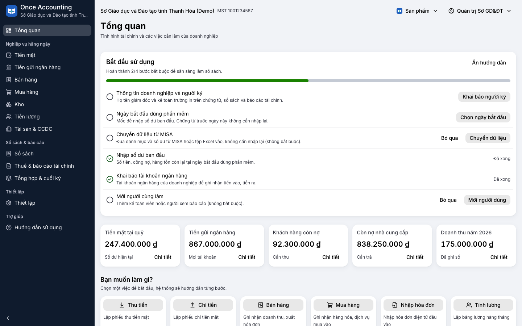522x326 pixels.
Task: Click Chọn ngày bắt đầu button
Action: tap(483, 117)
